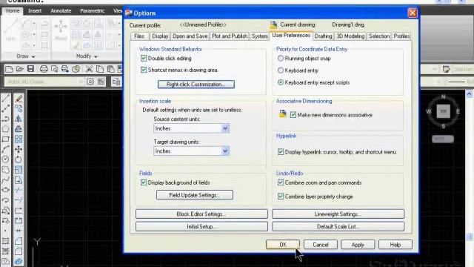Open the Annotate ribbon tab
This screenshot has width=474, height=267.
(x=61, y=10)
